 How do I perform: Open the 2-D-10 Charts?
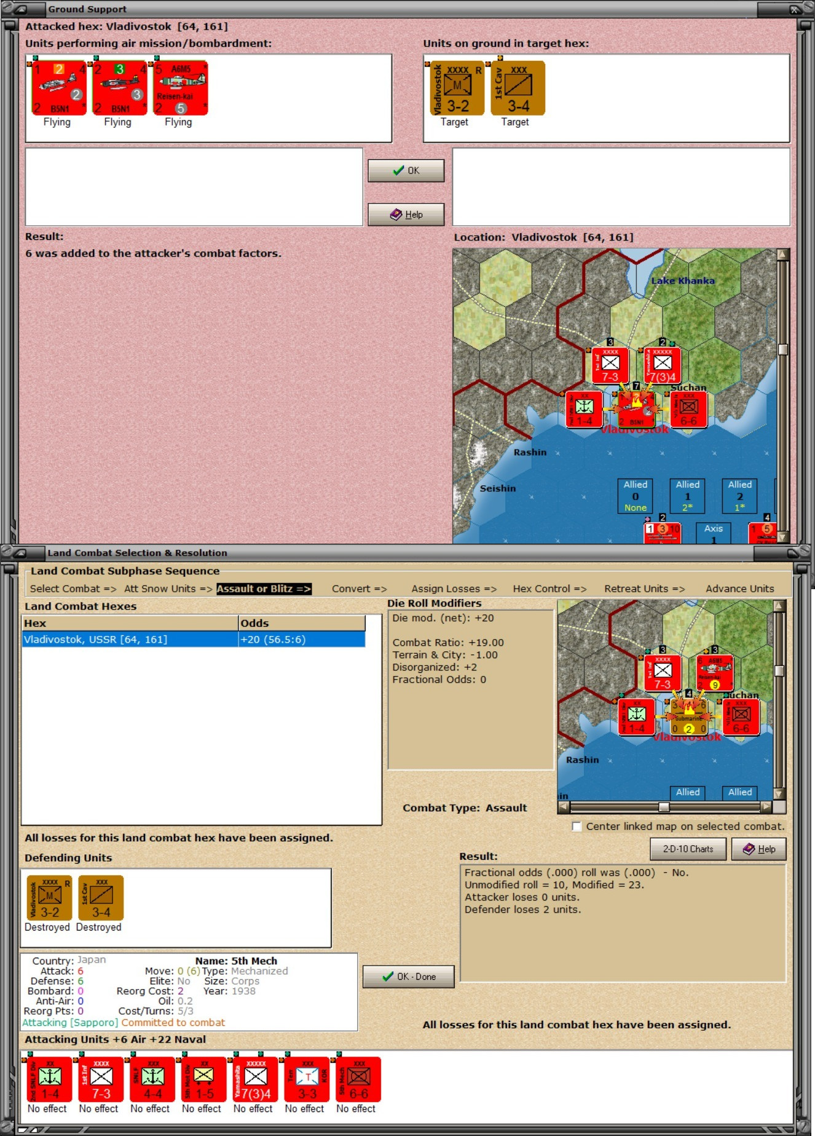[688, 849]
